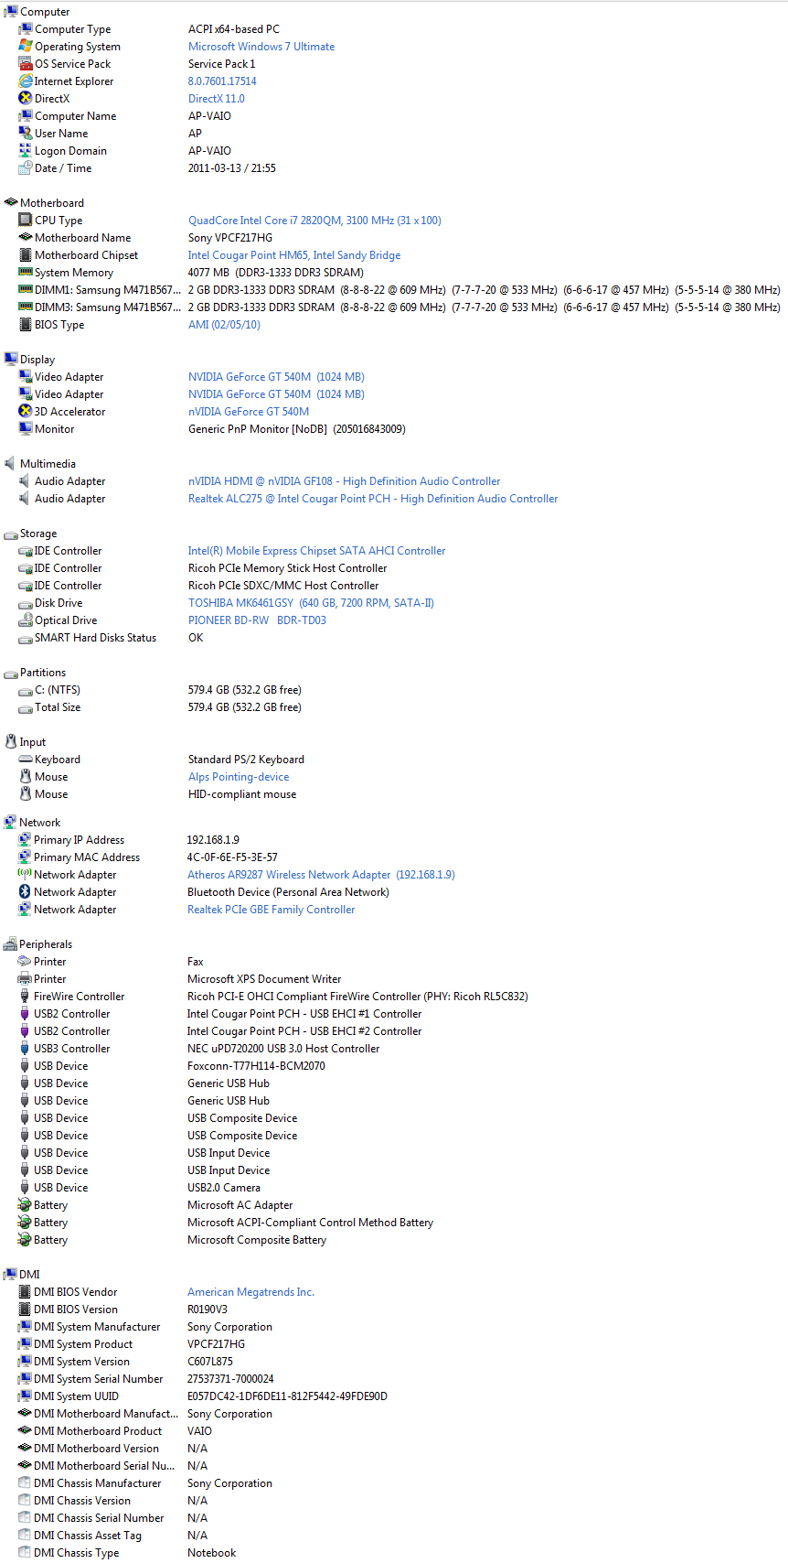Open the American Megatrends Inc. link
The width and height of the screenshot is (788, 1563).
[250, 1292]
